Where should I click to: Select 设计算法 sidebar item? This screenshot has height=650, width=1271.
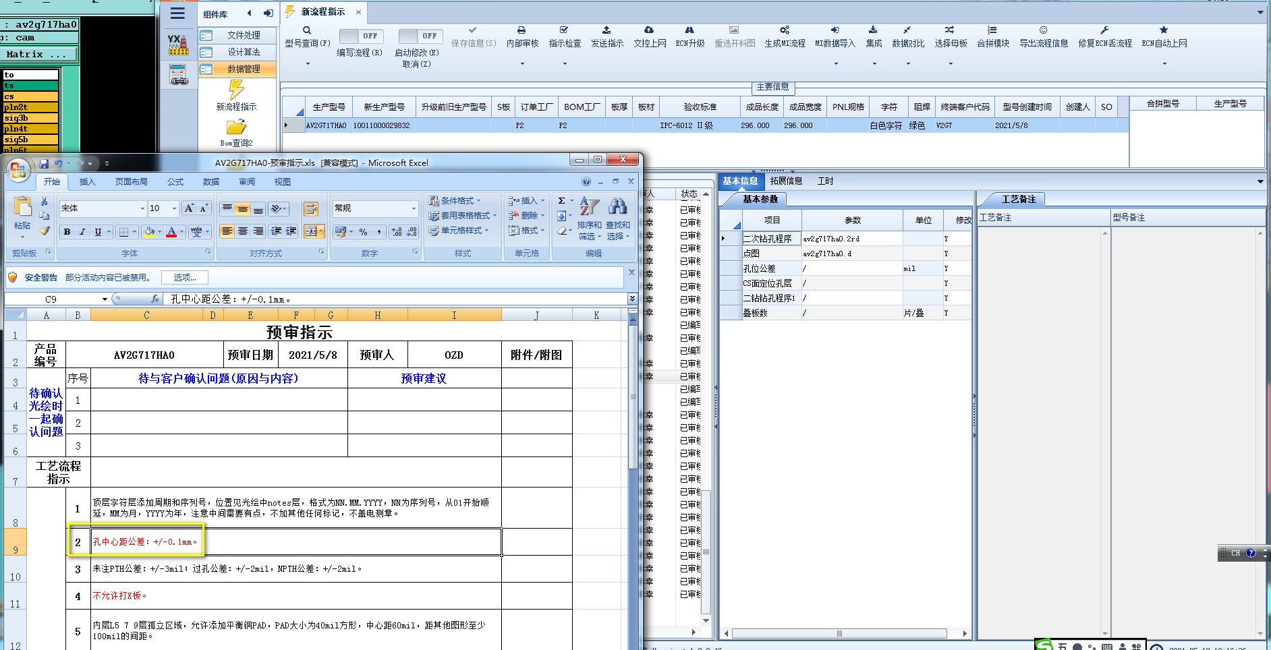coord(237,52)
